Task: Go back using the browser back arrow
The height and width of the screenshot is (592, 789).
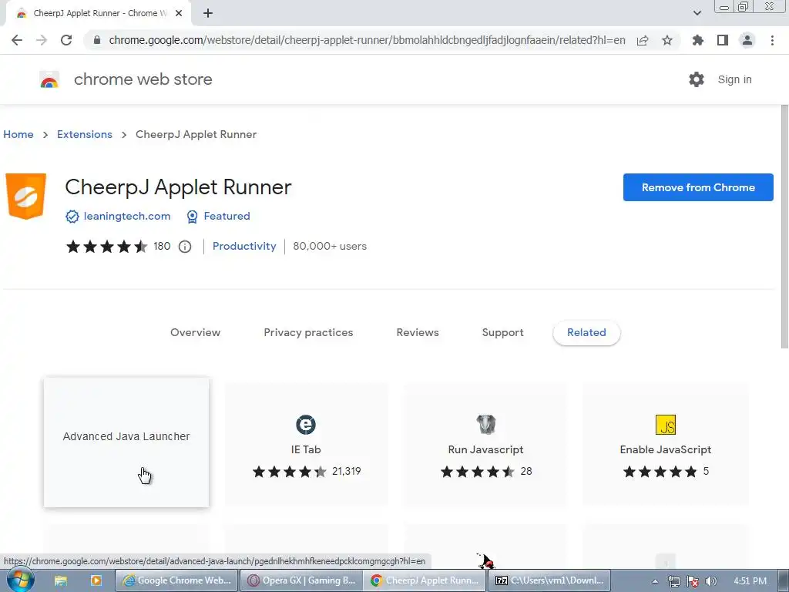Action: point(17,40)
